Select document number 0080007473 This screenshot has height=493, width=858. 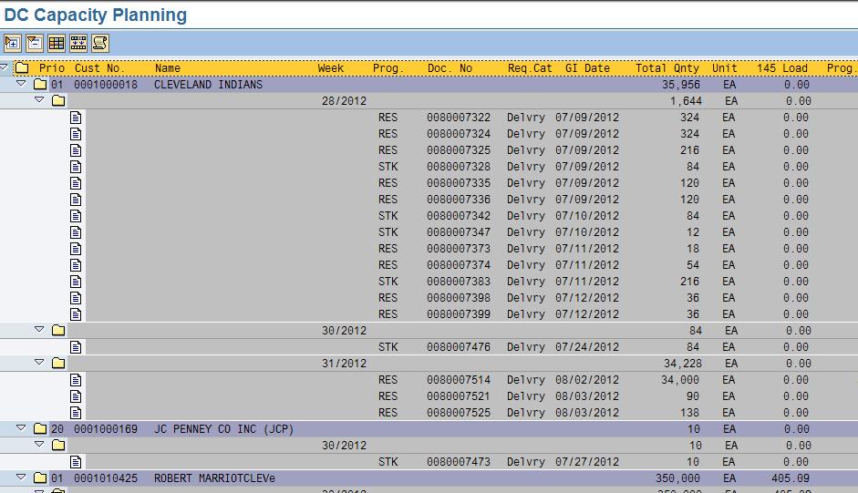coord(458,462)
